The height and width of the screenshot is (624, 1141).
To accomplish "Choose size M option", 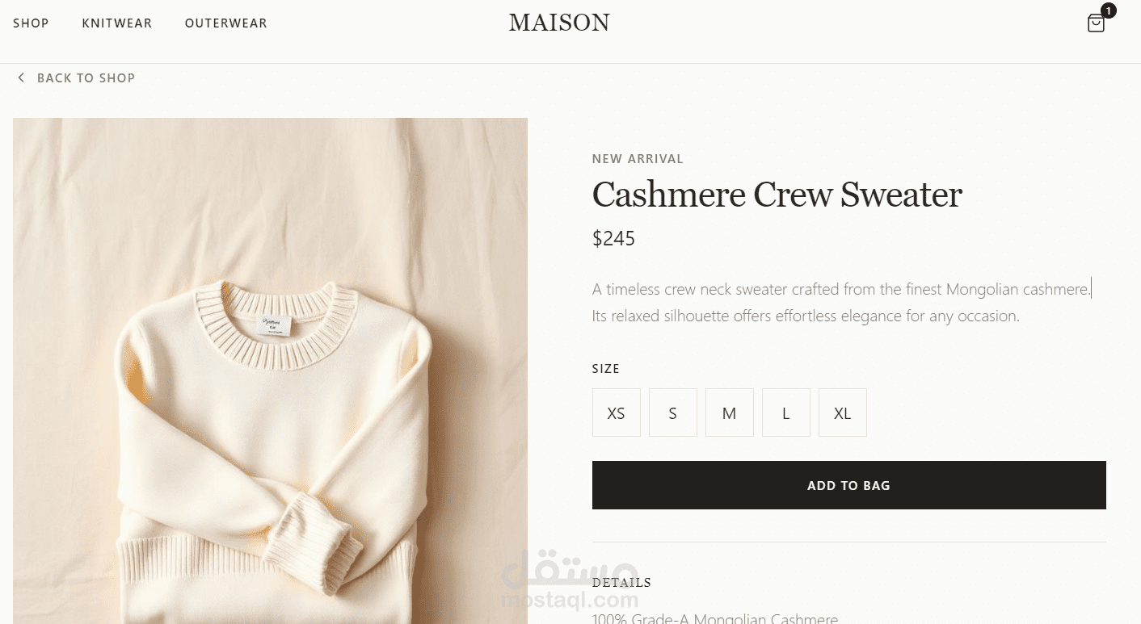I will tap(730, 413).
